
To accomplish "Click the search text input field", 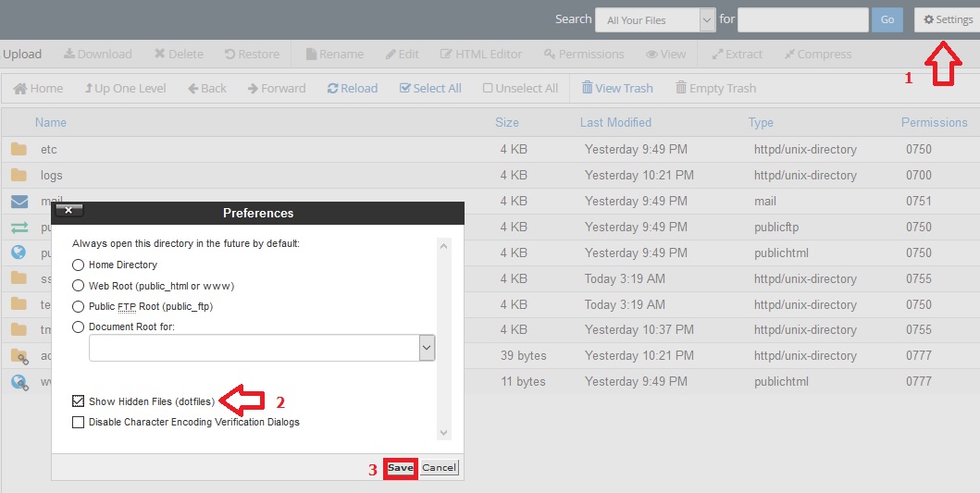I will coord(802,20).
